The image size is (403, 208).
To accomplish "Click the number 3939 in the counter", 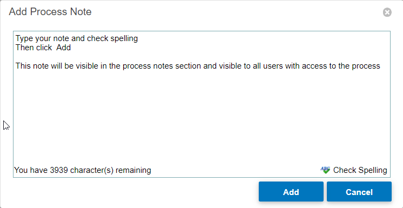I will 59,170.
